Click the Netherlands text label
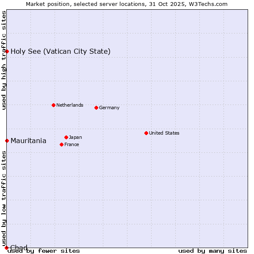254x254 pixels. pos(69,105)
